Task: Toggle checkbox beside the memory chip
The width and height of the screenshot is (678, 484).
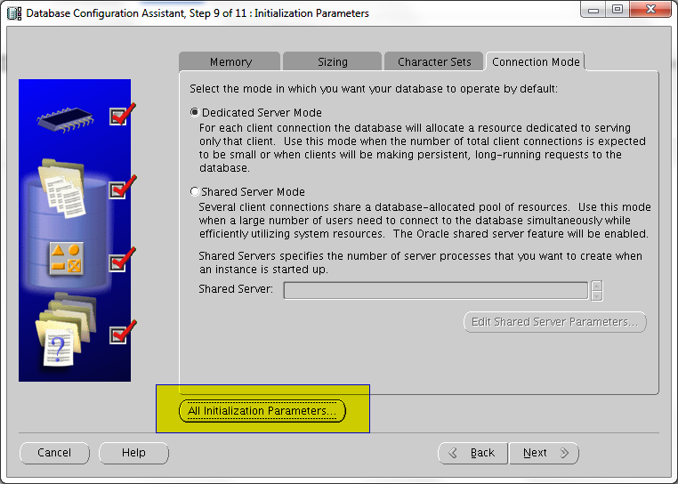Action: tap(118, 116)
